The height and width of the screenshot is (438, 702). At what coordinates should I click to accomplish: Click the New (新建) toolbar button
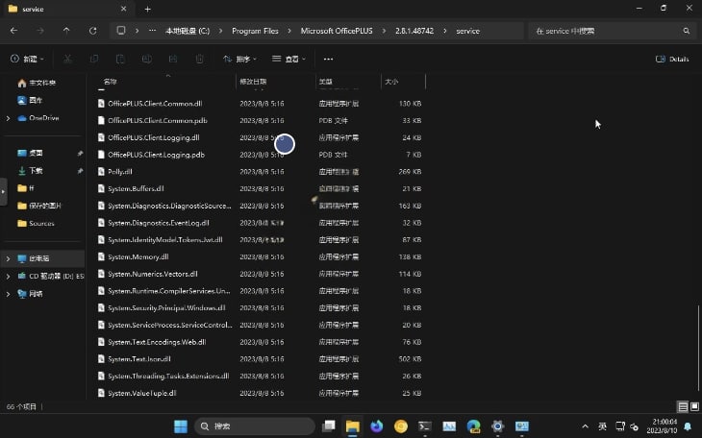click(28, 59)
